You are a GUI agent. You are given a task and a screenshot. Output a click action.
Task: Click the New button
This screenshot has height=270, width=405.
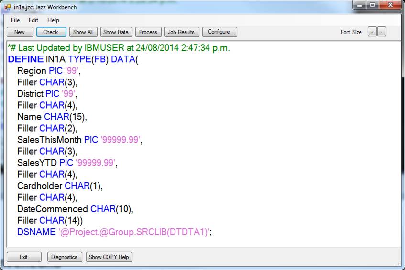pos(20,32)
